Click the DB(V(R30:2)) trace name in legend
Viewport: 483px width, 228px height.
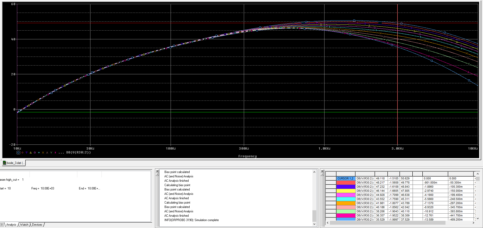[78, 152]
